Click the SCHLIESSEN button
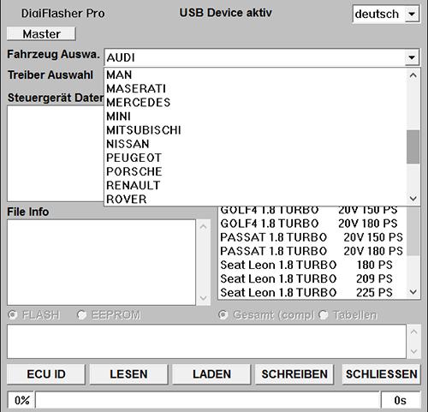This screenshot has width=428, height=412. [x=381, y=374]
